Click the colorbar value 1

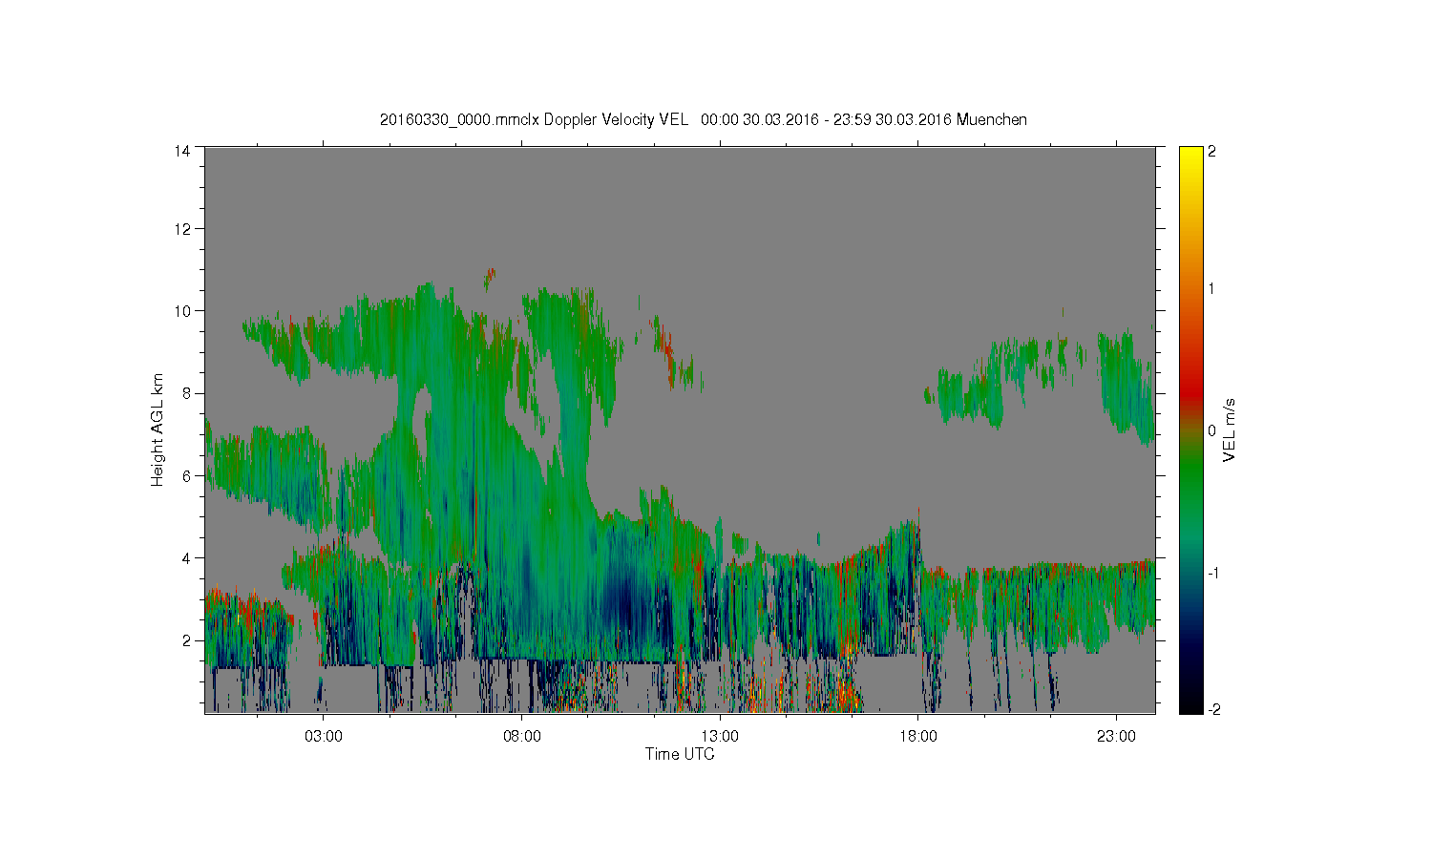pos(1211,288)
